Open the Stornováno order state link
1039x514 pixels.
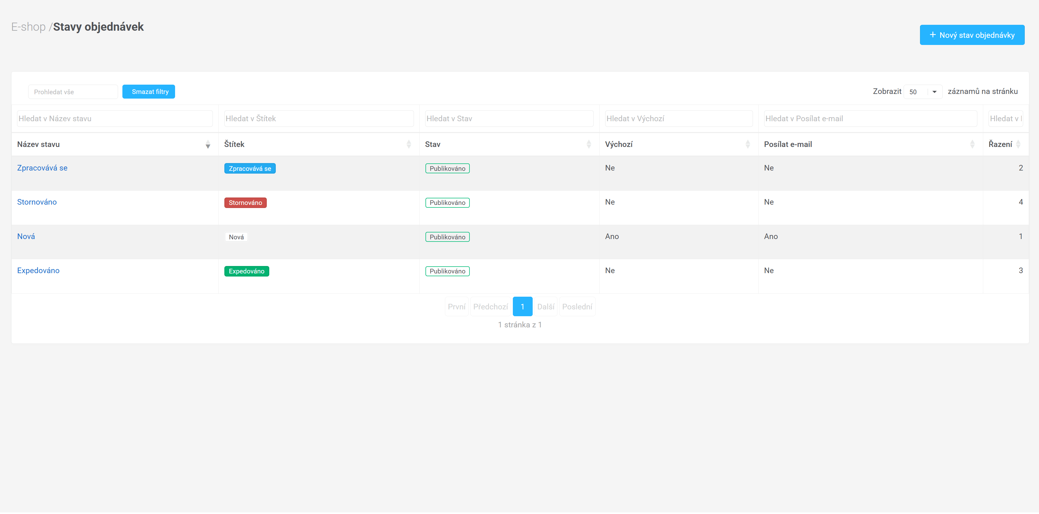point(37,202)
